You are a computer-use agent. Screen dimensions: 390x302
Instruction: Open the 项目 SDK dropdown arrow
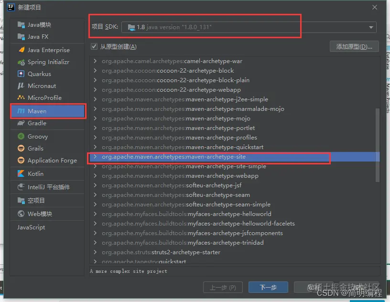pos(371,27)
